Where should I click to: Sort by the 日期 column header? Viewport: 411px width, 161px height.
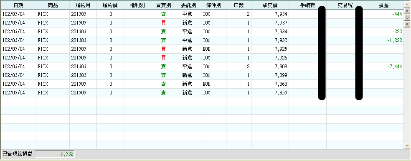(19, 5)
